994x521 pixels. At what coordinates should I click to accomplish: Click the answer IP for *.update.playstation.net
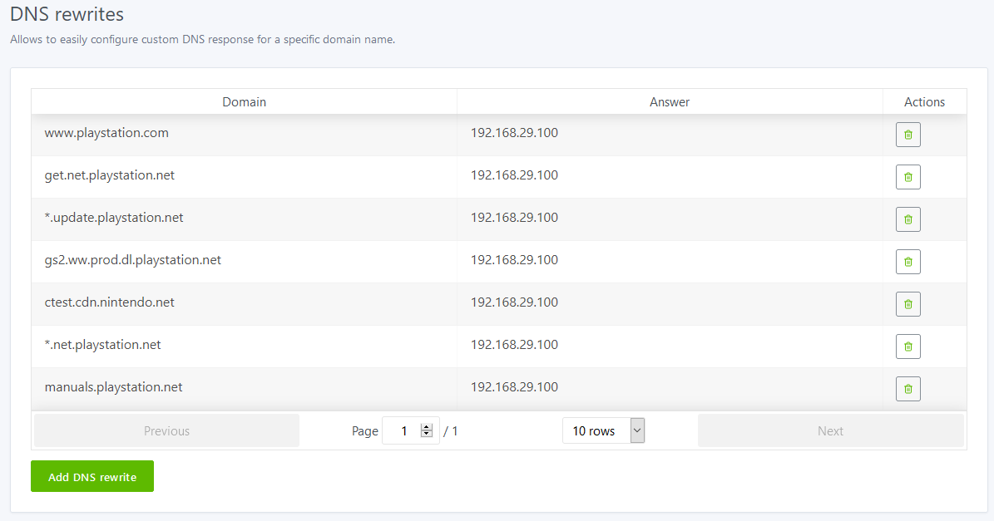pos(514,218)
